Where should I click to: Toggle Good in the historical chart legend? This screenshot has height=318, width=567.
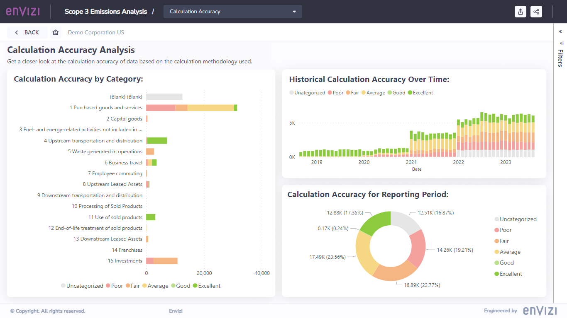pyautogui.click(x=396, y=93)
